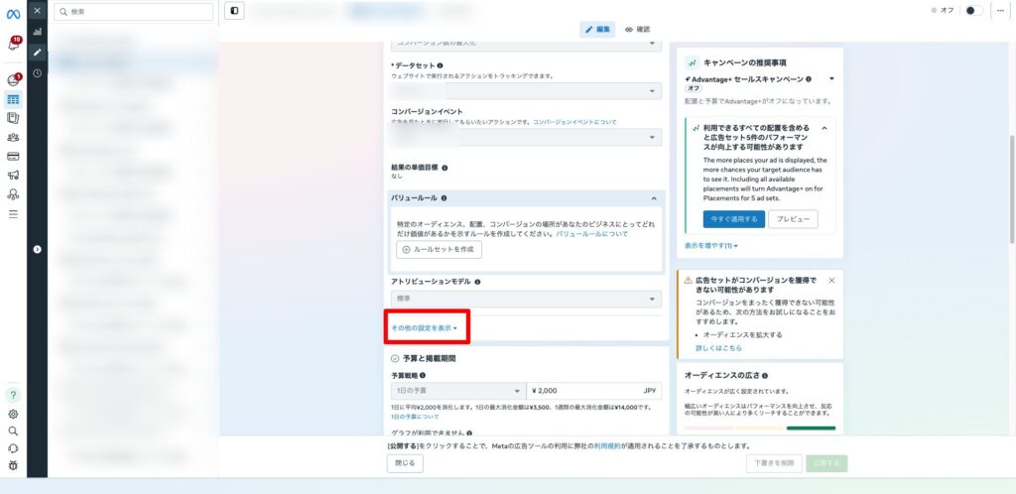Expand the dark sidebar with arrow icon
This screenshot has width=1016, height=494.
pyautogui.click(x=37, y=249)
